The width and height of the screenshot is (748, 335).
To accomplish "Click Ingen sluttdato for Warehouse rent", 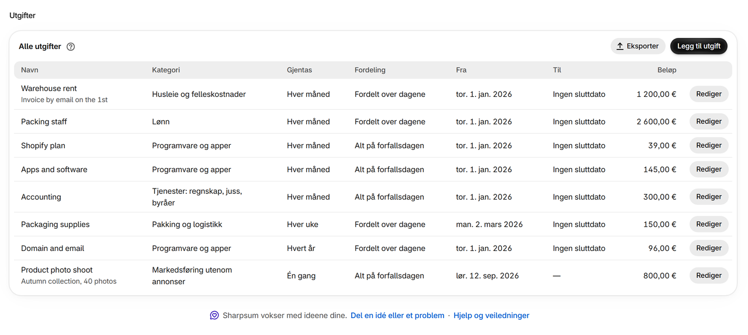I will [x=579, y=94].
